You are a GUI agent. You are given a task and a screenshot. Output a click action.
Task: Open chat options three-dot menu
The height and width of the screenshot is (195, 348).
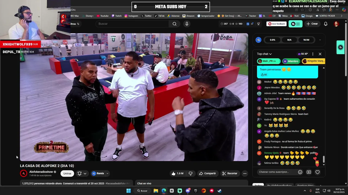click(x=313, y=54)
